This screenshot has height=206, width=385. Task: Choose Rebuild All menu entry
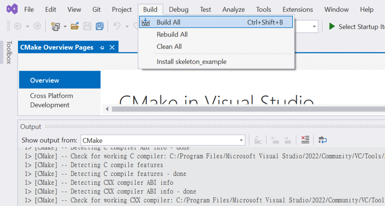[x=216, y=34]
